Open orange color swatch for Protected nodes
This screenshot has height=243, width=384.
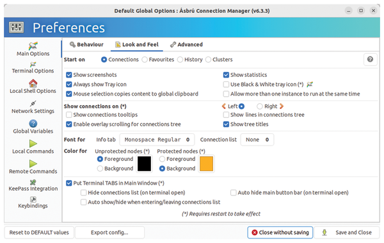[x=207, y=163]
